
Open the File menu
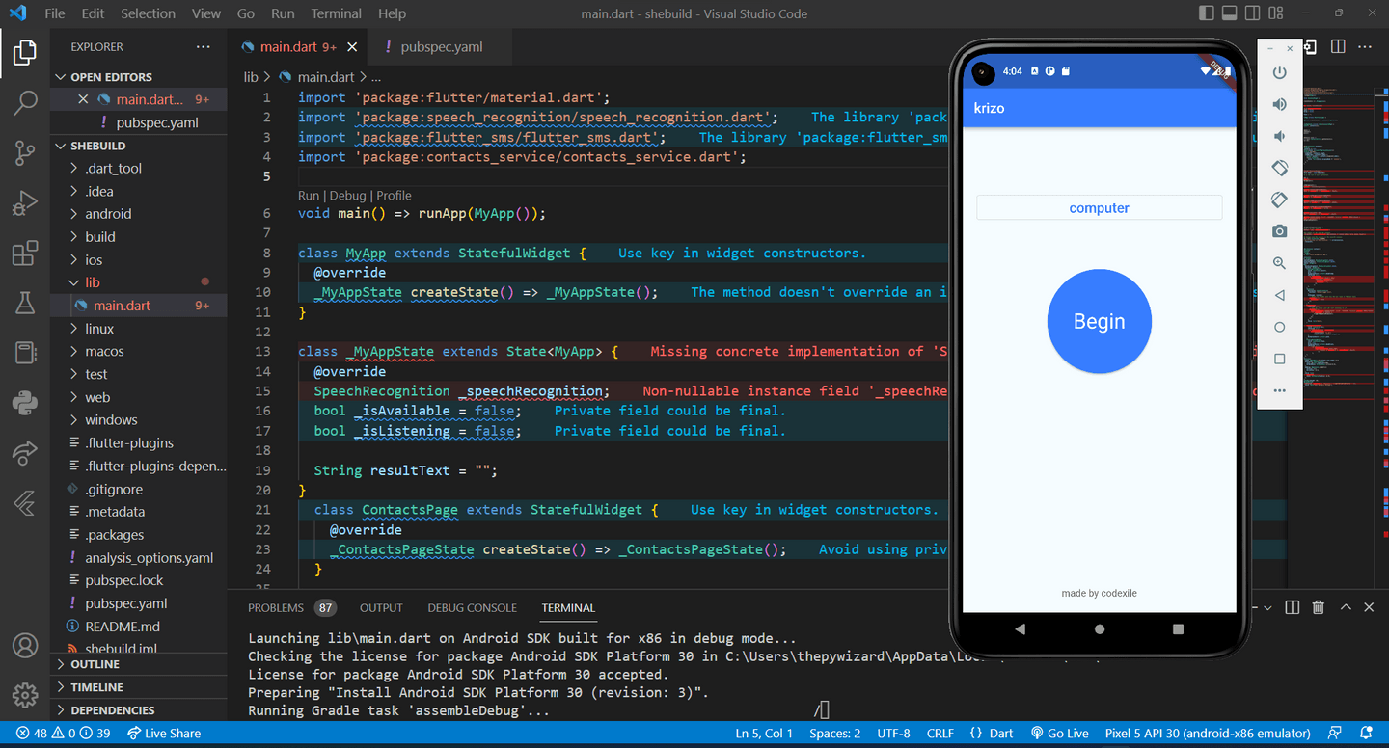pos(55,13)
